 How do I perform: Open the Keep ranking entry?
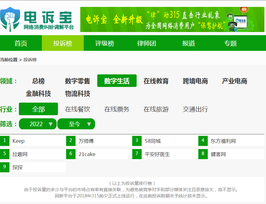coord(19,141)
